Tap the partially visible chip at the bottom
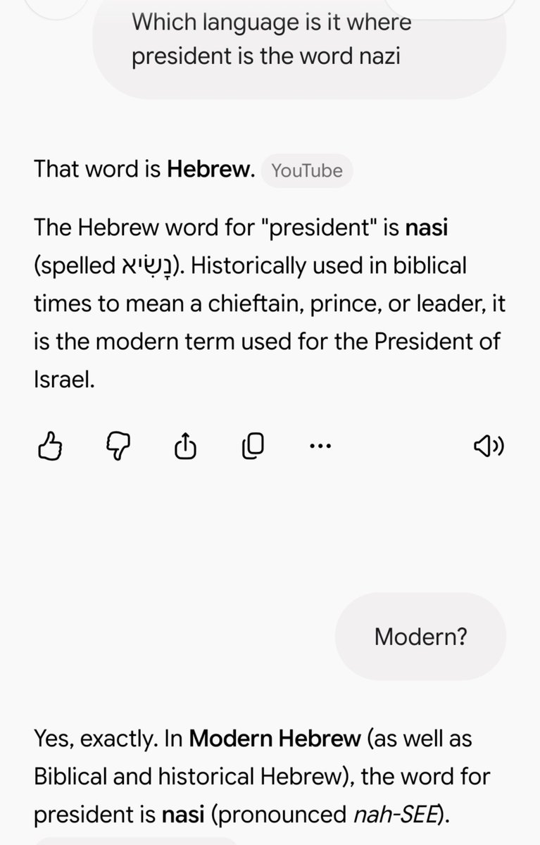Screen dimensions: 540x845 (137, 841)
